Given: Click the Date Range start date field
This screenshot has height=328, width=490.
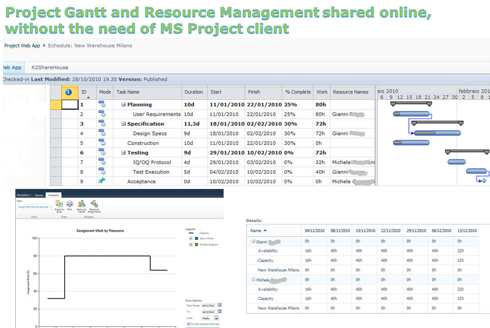Looking at the screenshot, I should [x=209, y=306].
